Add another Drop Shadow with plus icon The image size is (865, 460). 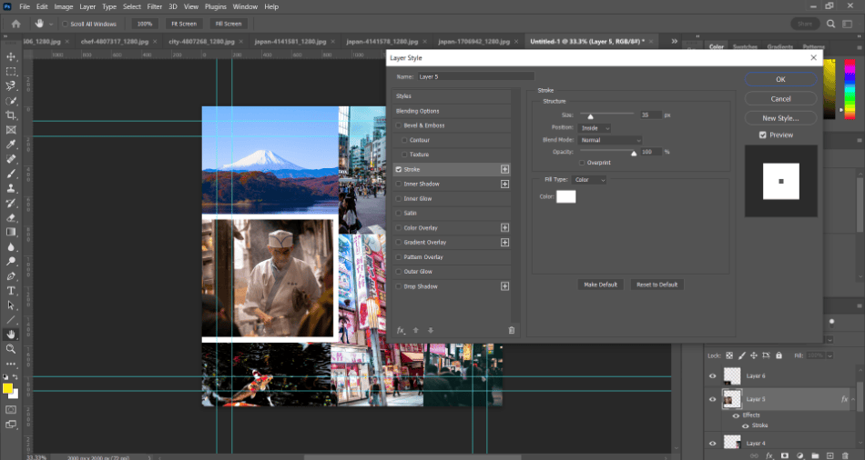(x=504, y=286)
